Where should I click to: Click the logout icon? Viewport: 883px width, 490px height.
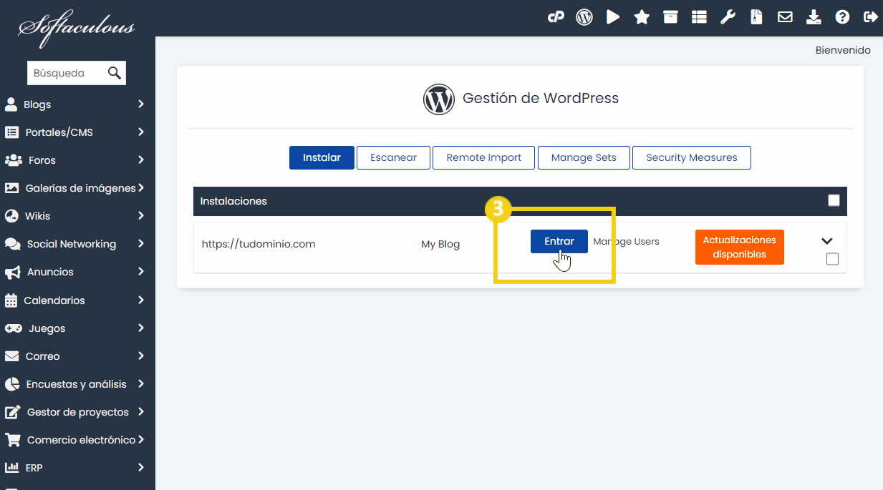click(x=871, y=17)
